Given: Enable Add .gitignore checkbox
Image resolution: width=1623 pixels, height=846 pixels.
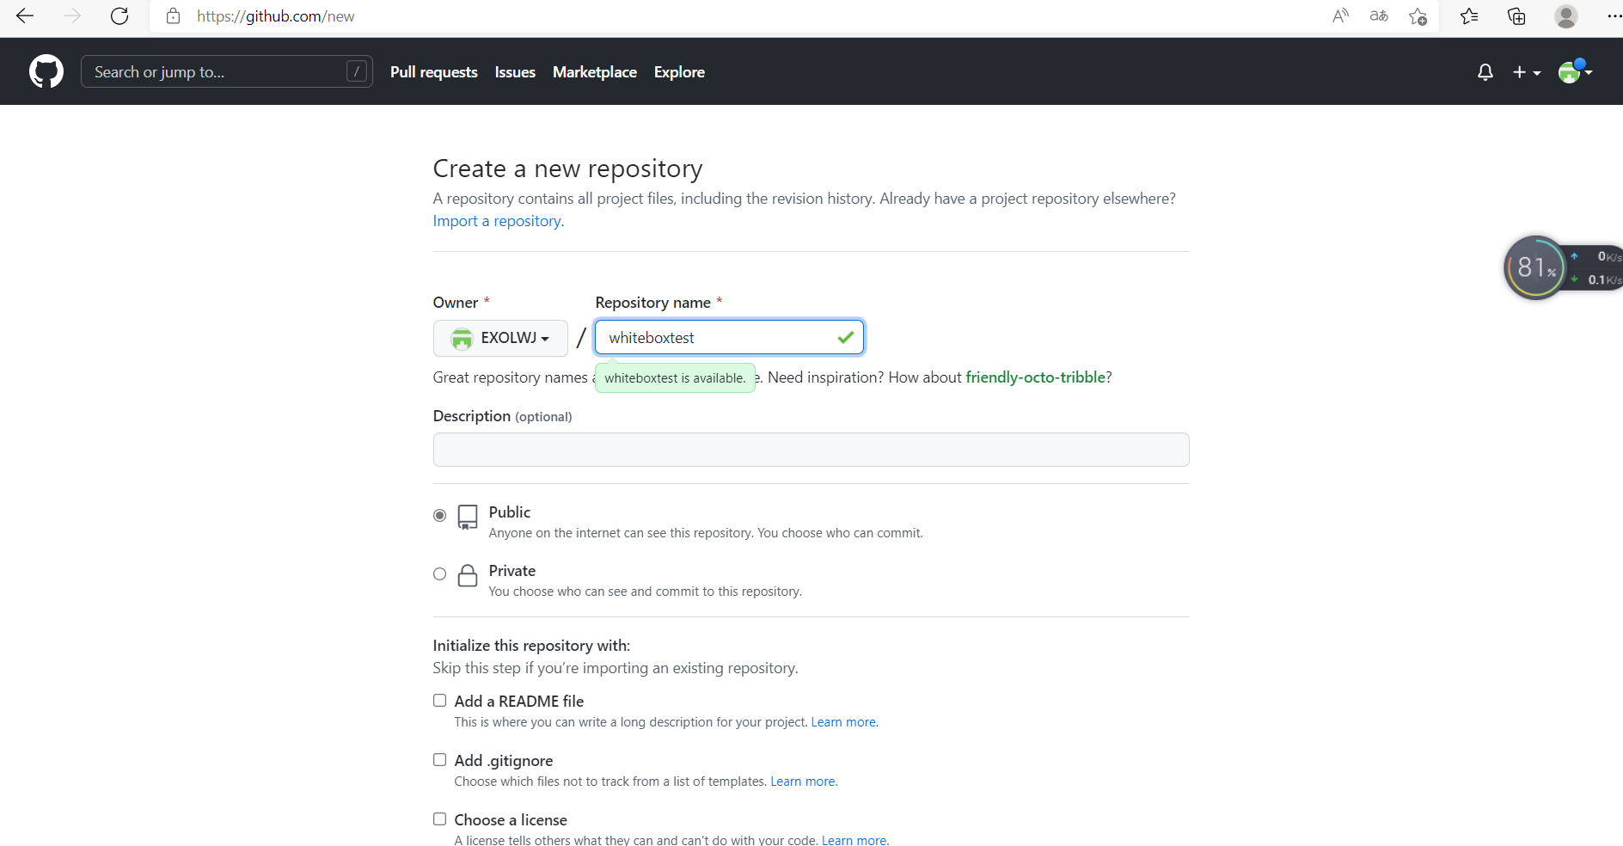Looking at the screenshot, I should click(439, 760).
